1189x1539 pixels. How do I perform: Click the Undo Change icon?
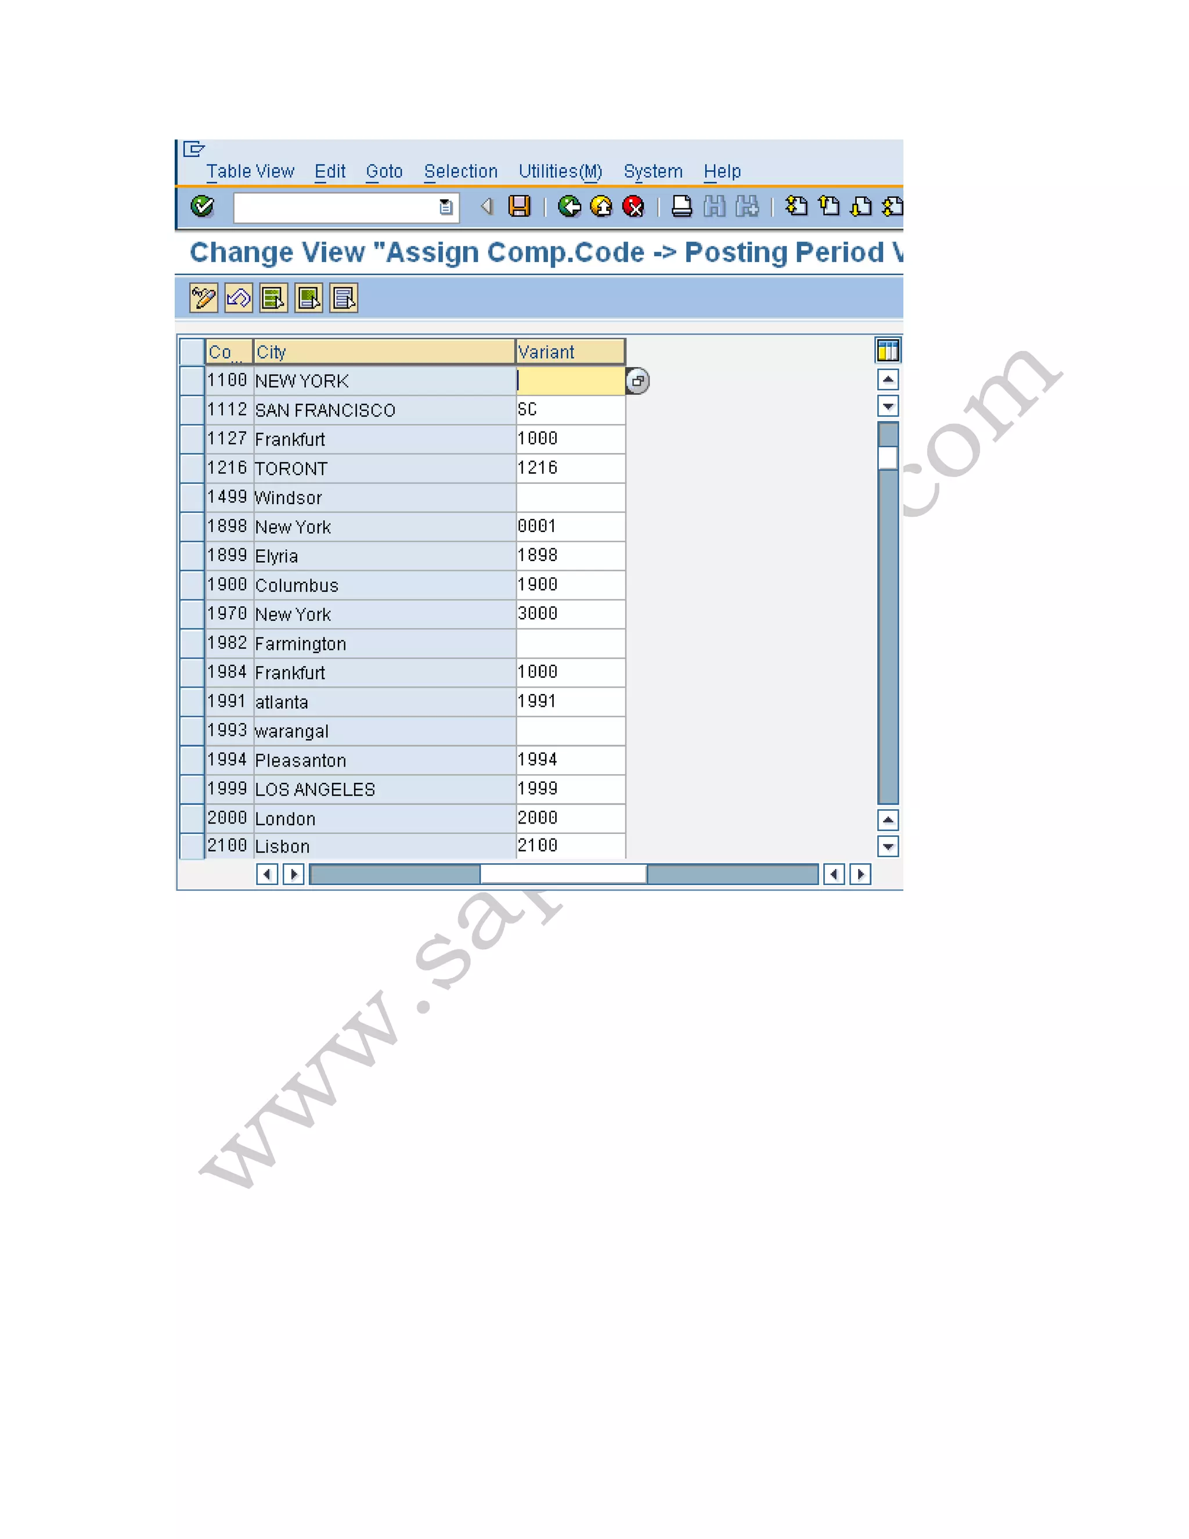point(239,298)
